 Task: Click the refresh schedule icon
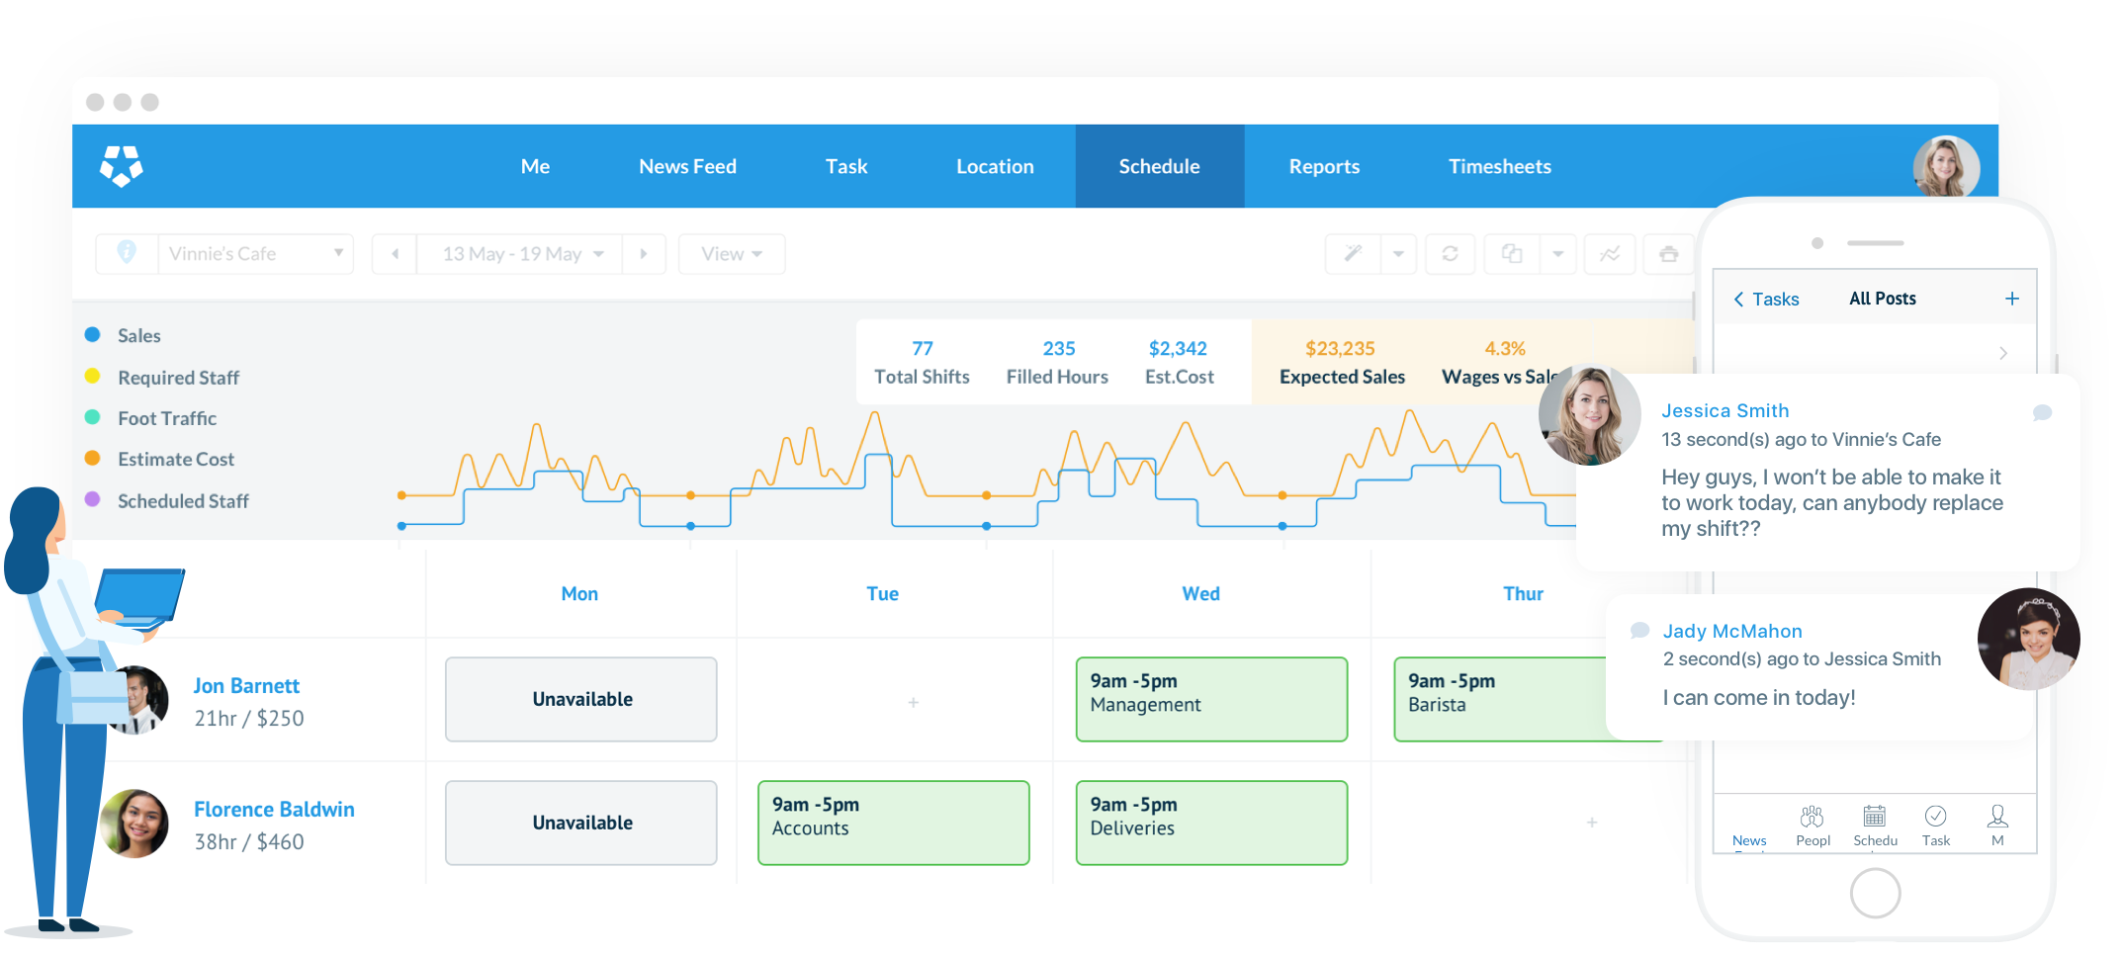1450,254
